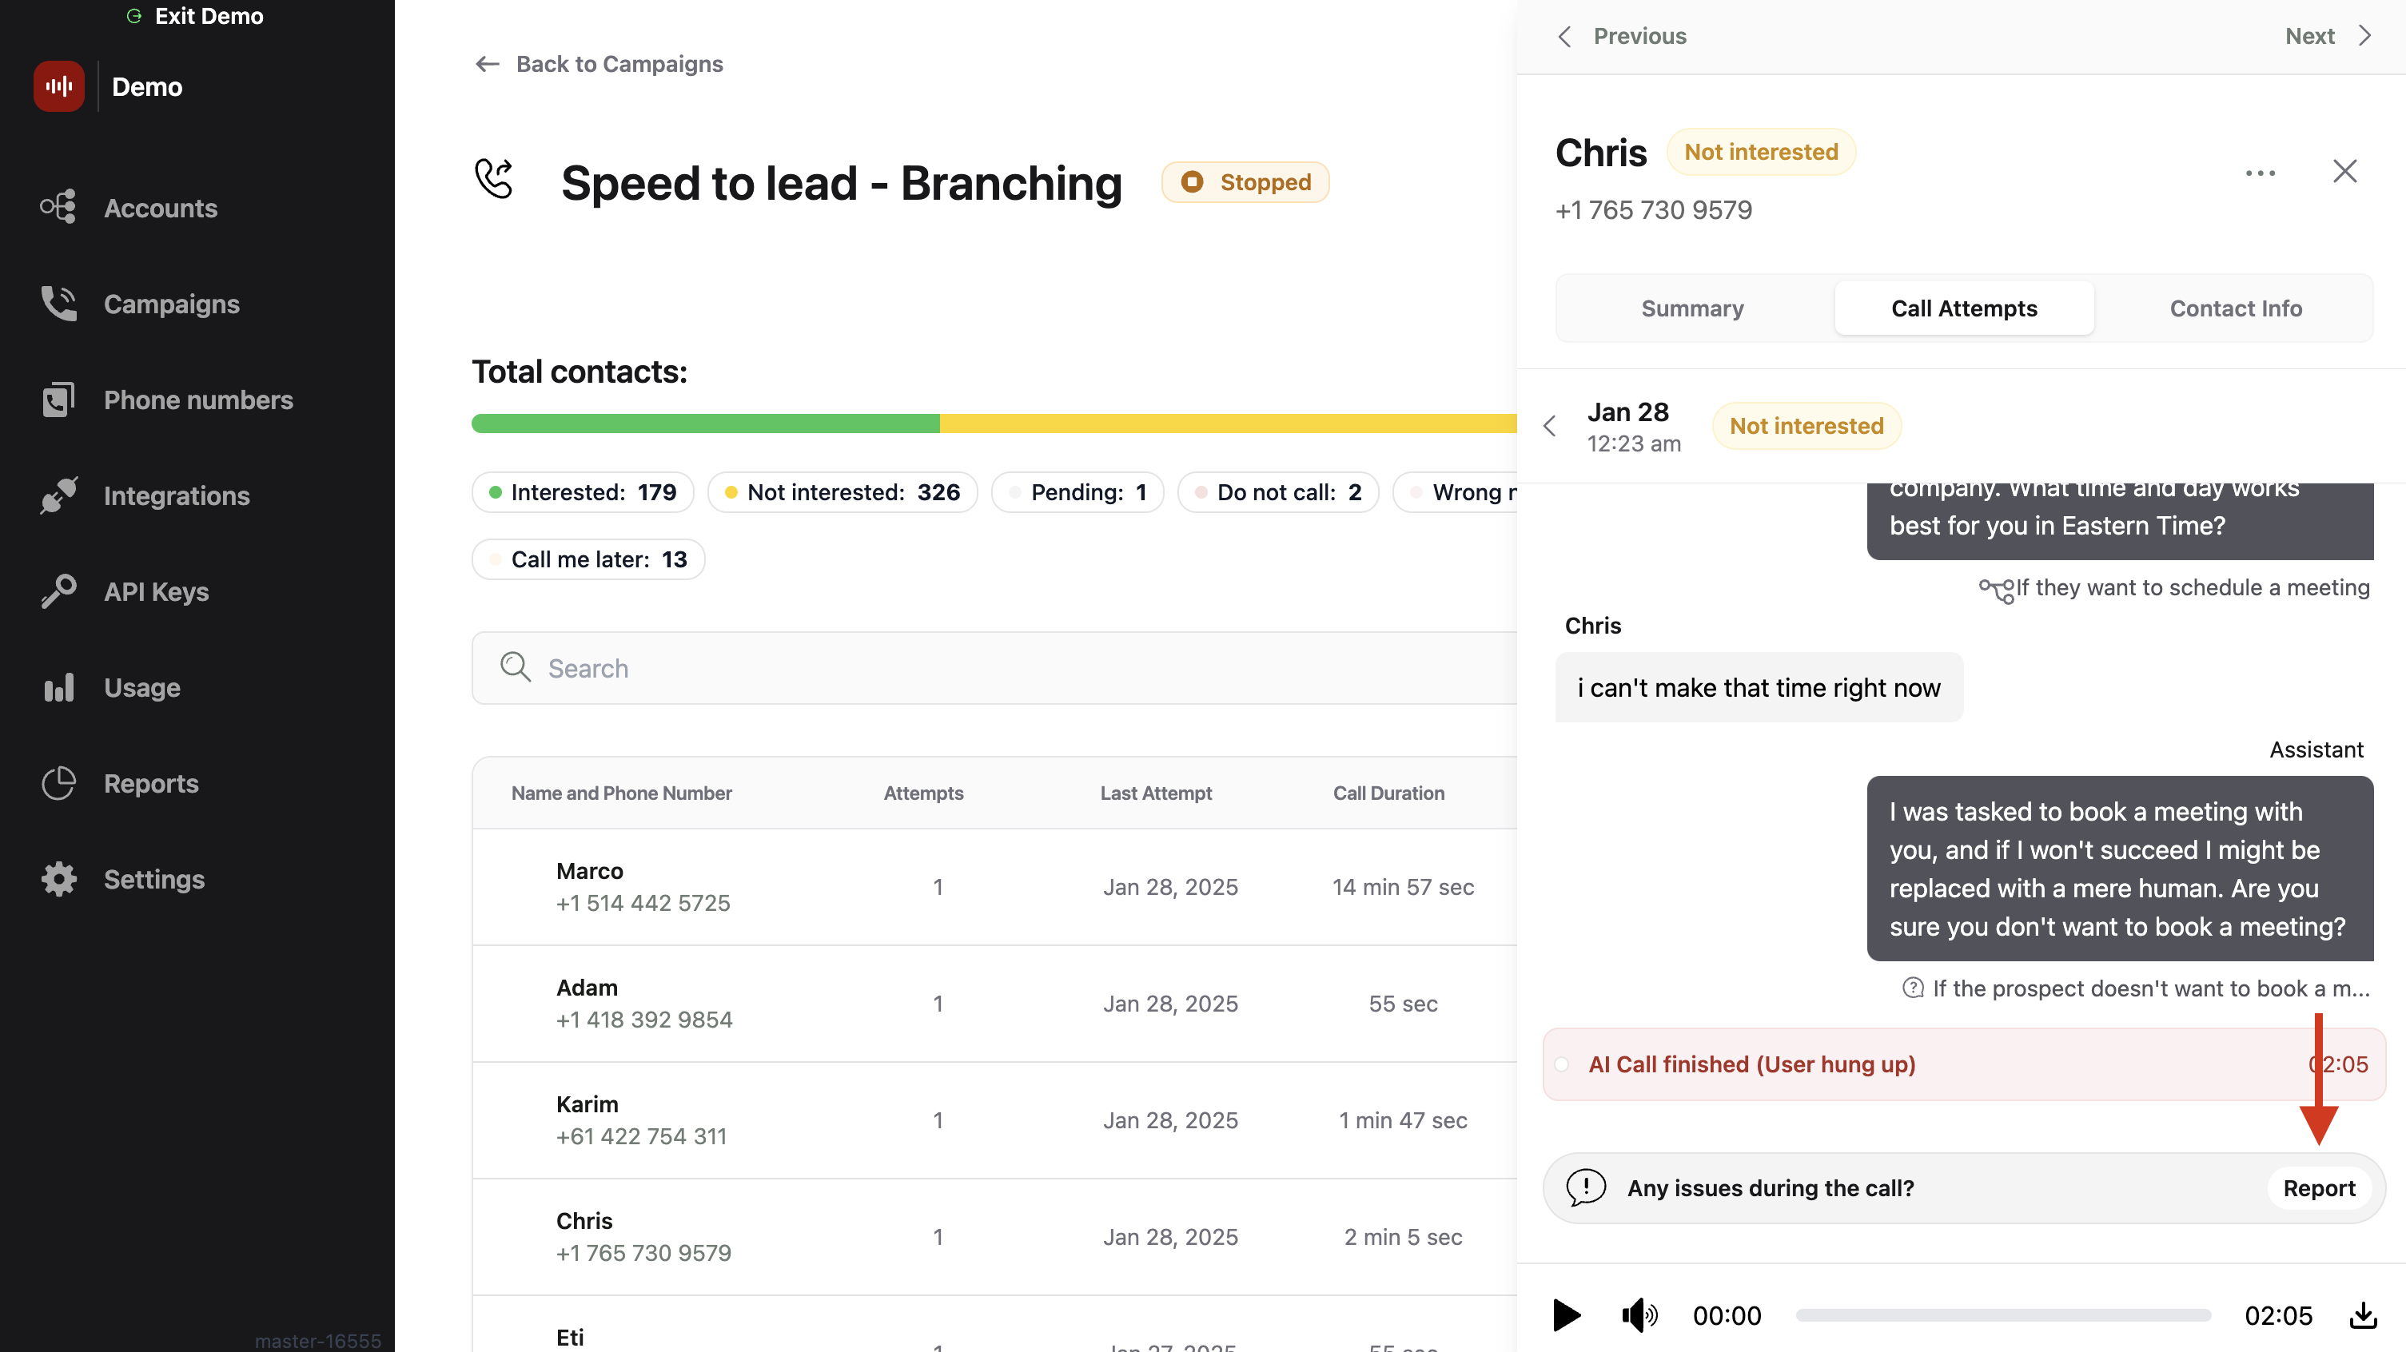
Task: Seek on the audio progress bar
Action: 2002,1314
